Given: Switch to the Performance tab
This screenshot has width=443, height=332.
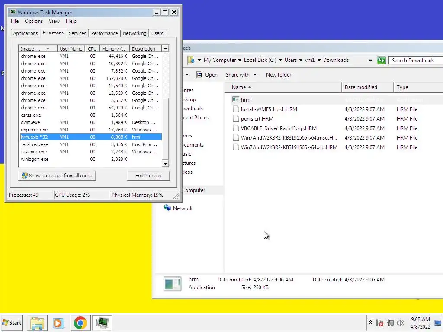Looking at the screenshot, I should click(x=104, y=33).
